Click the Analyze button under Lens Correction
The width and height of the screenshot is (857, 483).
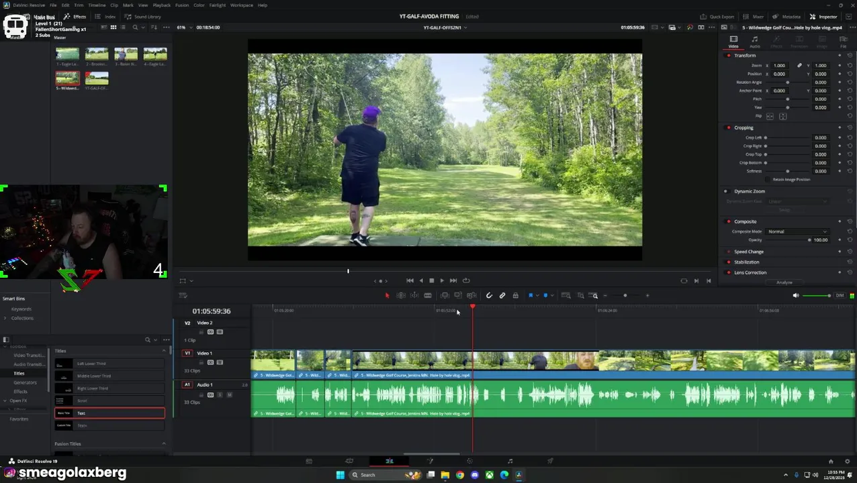[784, 282]
